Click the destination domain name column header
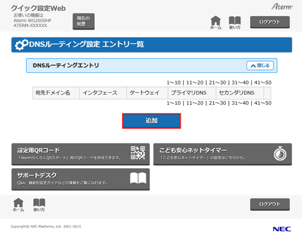This screenshot has height=237, width=302. point(56,93)
